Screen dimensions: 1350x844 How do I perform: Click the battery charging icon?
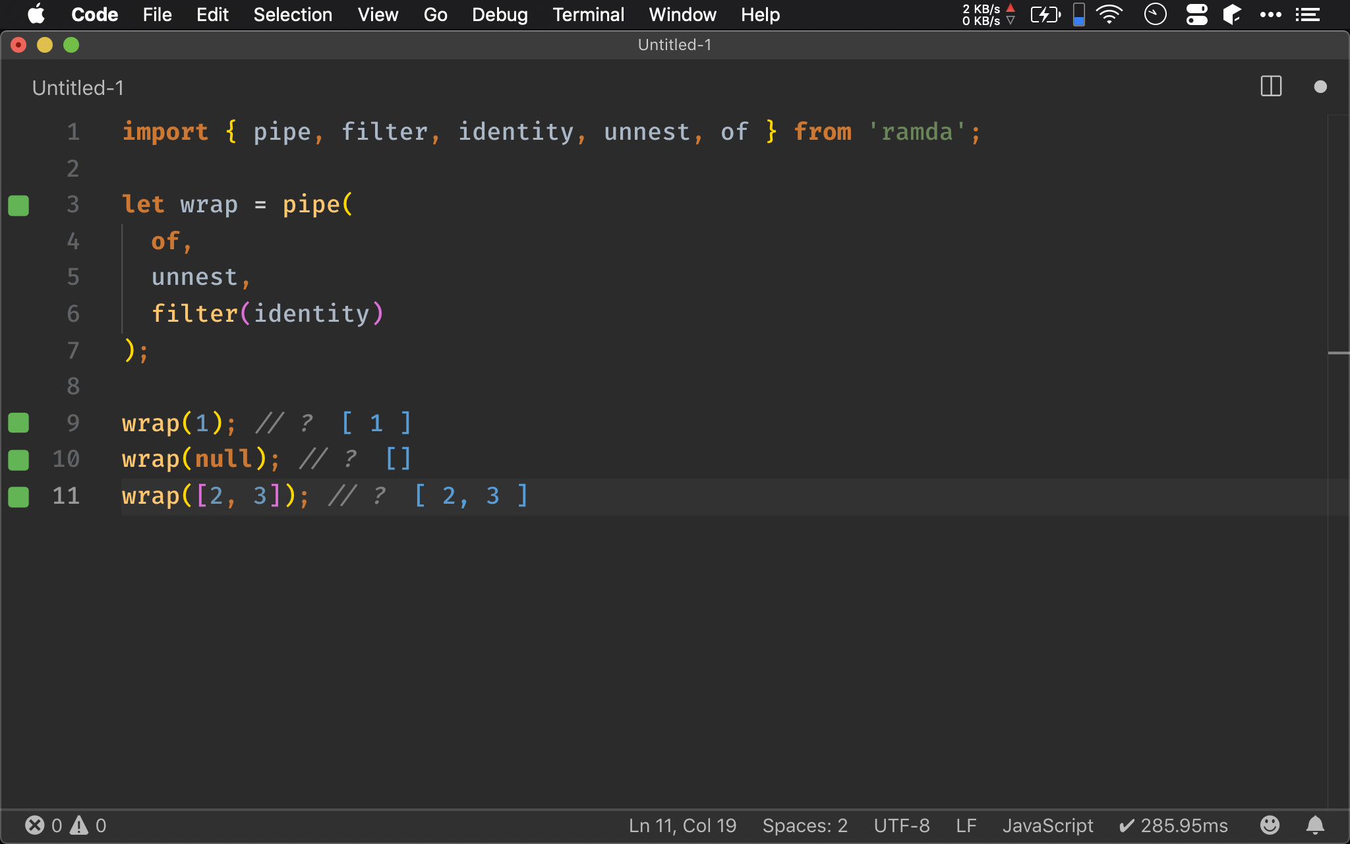point(1045,15)
